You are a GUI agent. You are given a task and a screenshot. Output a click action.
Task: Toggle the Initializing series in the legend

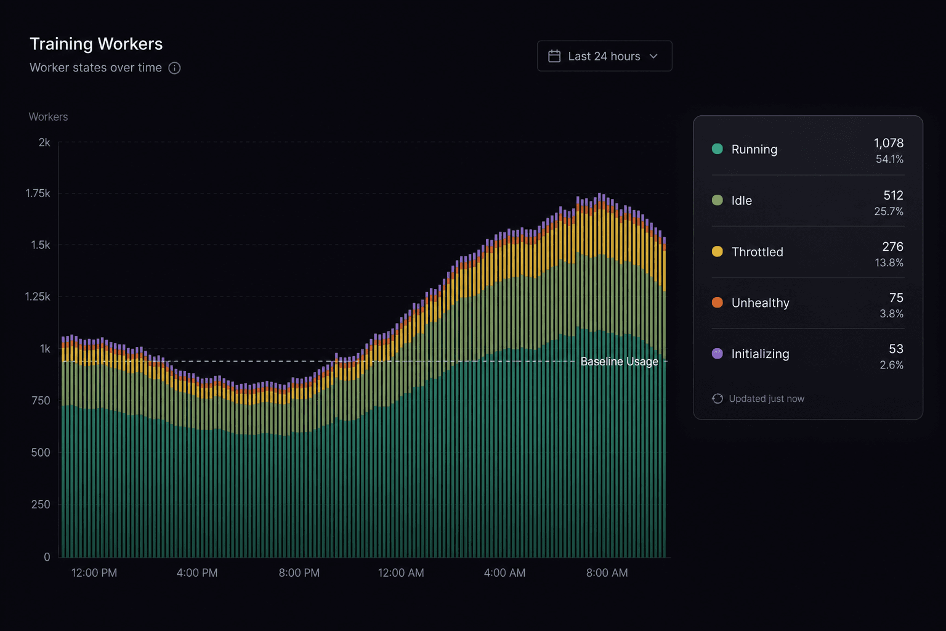click(x=807, y=354)
